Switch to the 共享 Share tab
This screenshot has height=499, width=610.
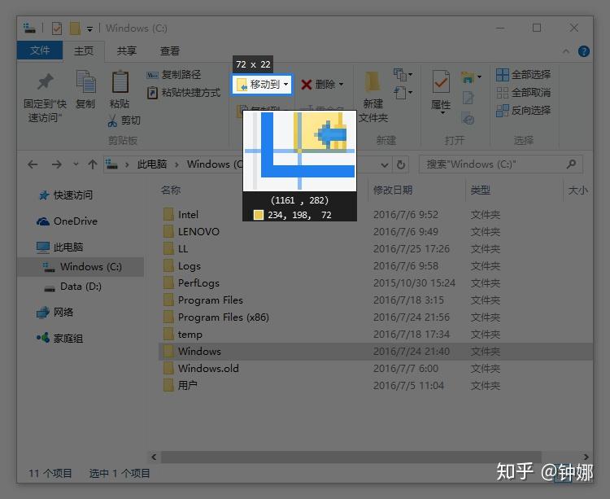pos(127,51)
